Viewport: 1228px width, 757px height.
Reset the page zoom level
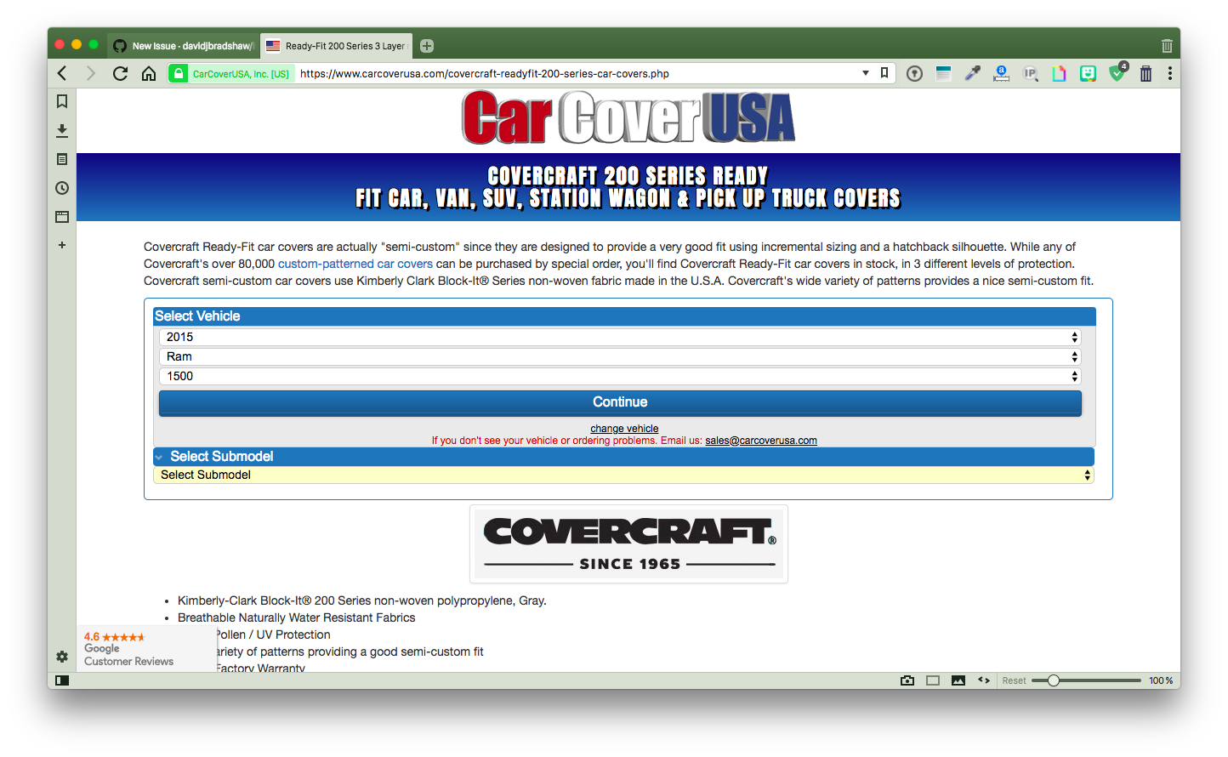pyautogui.click(x=1014, y=680)
